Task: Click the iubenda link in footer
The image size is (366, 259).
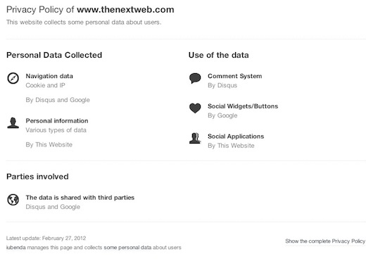Action: [x=15, y=247]
